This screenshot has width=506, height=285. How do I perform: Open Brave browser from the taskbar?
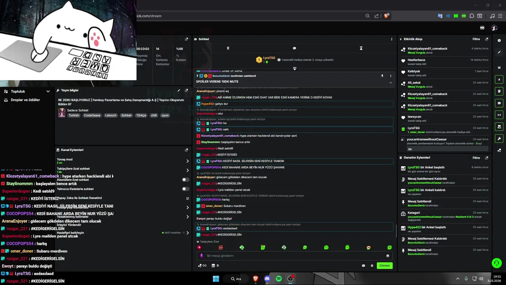point(255,279)
